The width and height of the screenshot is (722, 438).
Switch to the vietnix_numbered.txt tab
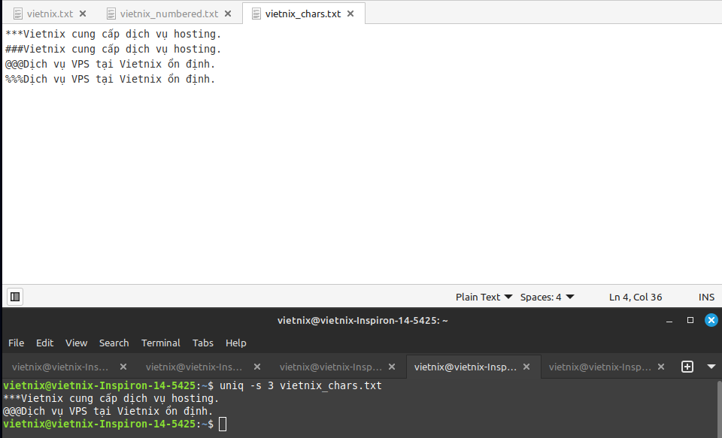[x=168, y=14]
